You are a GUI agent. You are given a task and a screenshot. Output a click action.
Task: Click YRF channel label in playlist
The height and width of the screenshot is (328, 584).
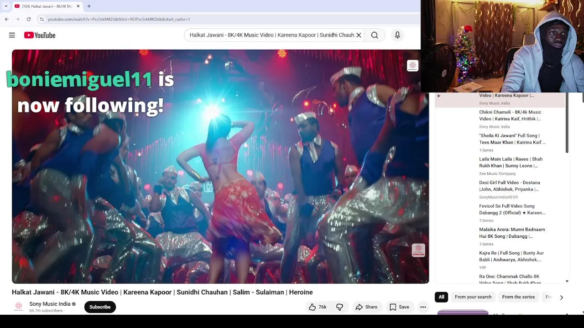coord(483,267)
